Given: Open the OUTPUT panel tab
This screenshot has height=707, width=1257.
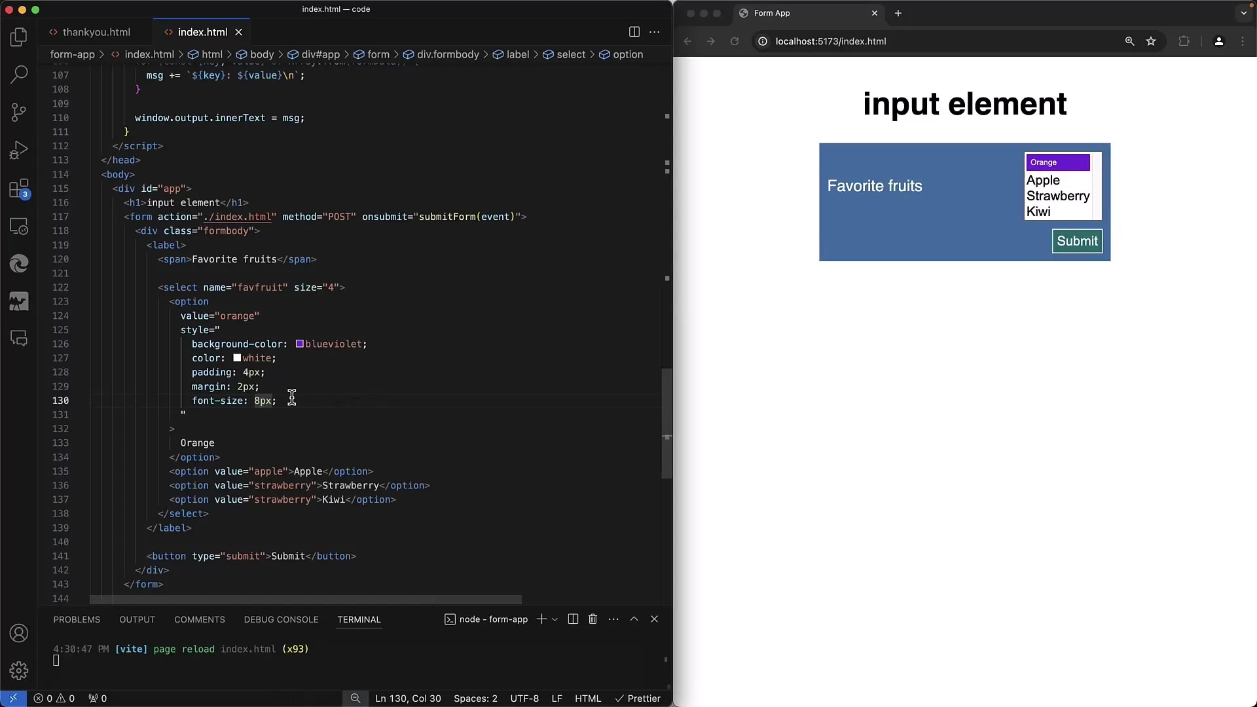Looking at the screenshot, I should pyautogui.click(x=137, y=619).
